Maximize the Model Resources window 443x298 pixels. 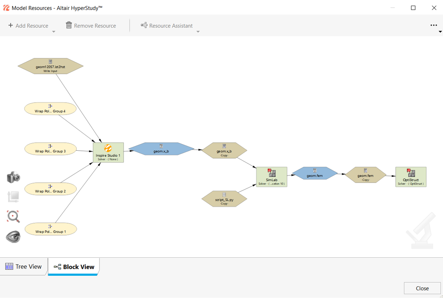point(413,8)
